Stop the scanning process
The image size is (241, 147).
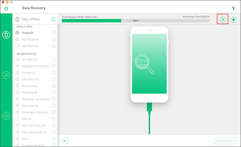click(x=233, y=19)
